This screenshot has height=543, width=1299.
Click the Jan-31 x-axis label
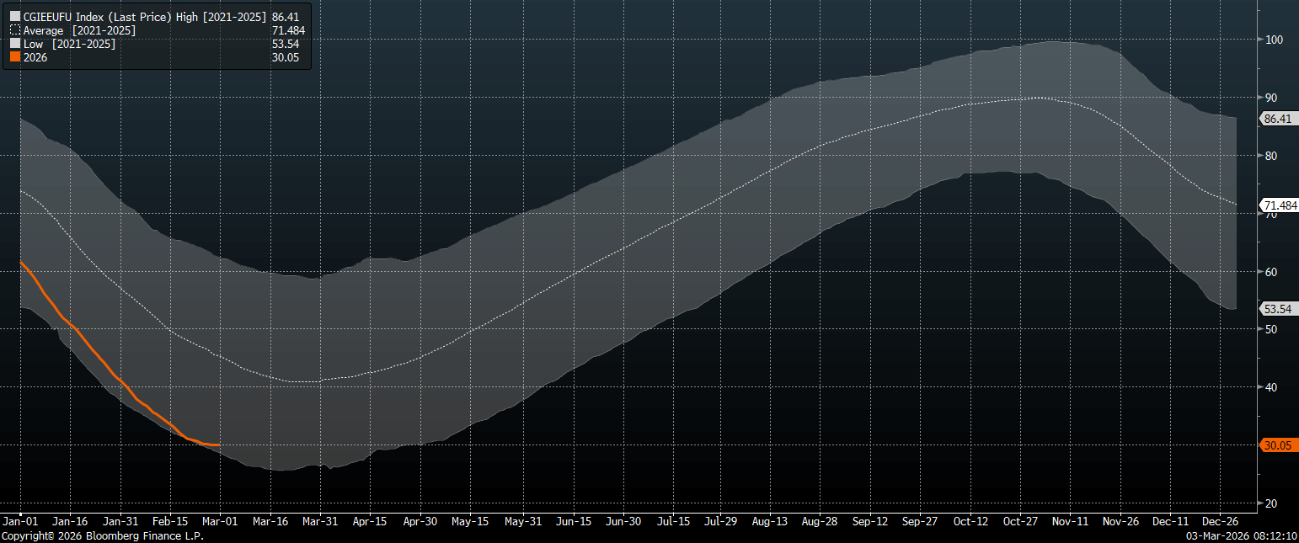120,522
